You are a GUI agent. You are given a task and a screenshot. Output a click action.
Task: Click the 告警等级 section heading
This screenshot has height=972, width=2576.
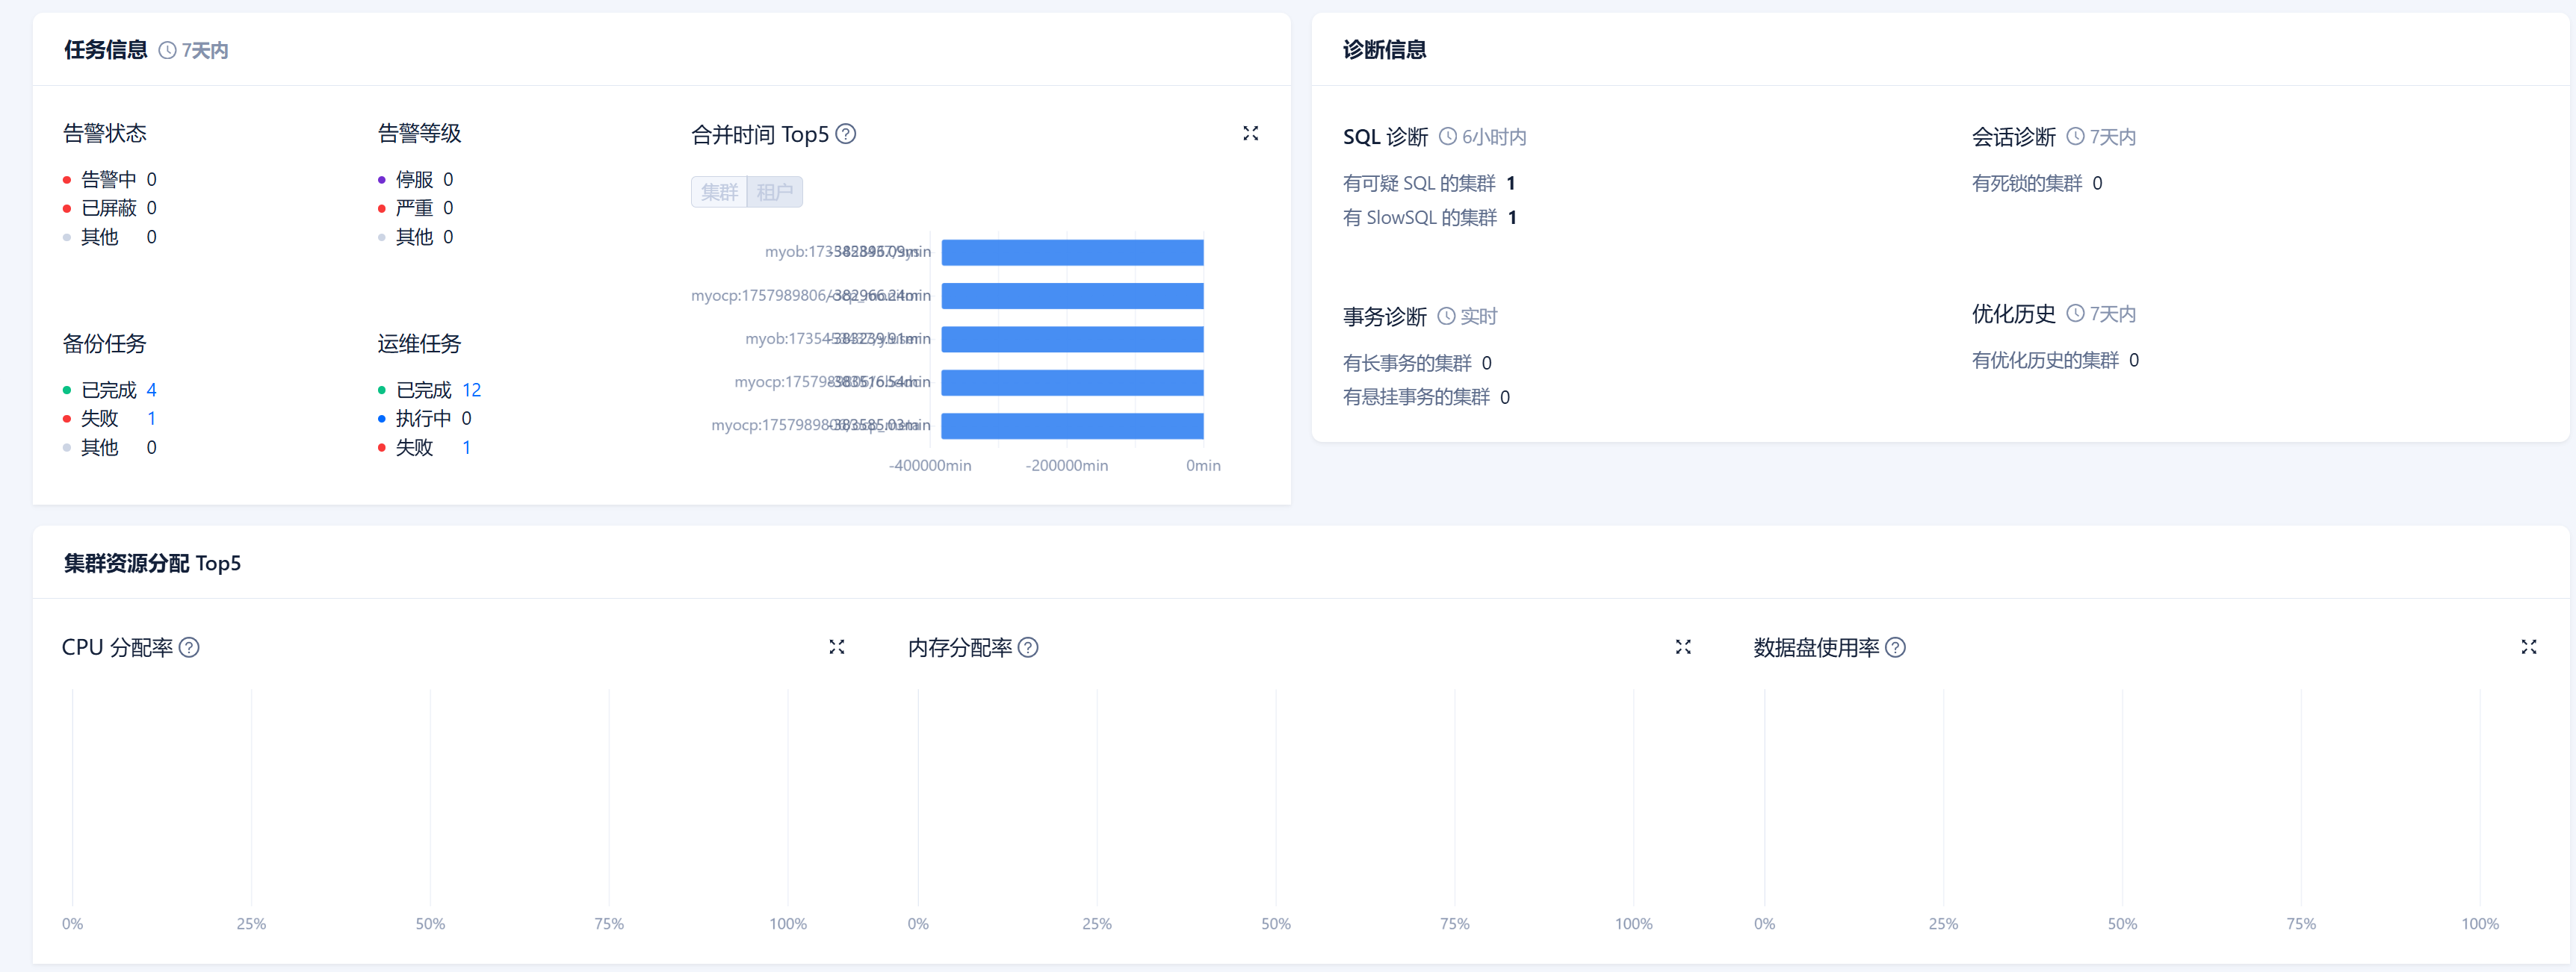pos(419,133)
